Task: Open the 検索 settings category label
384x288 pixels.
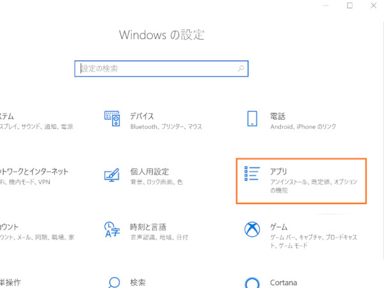Action: point(138,282)
